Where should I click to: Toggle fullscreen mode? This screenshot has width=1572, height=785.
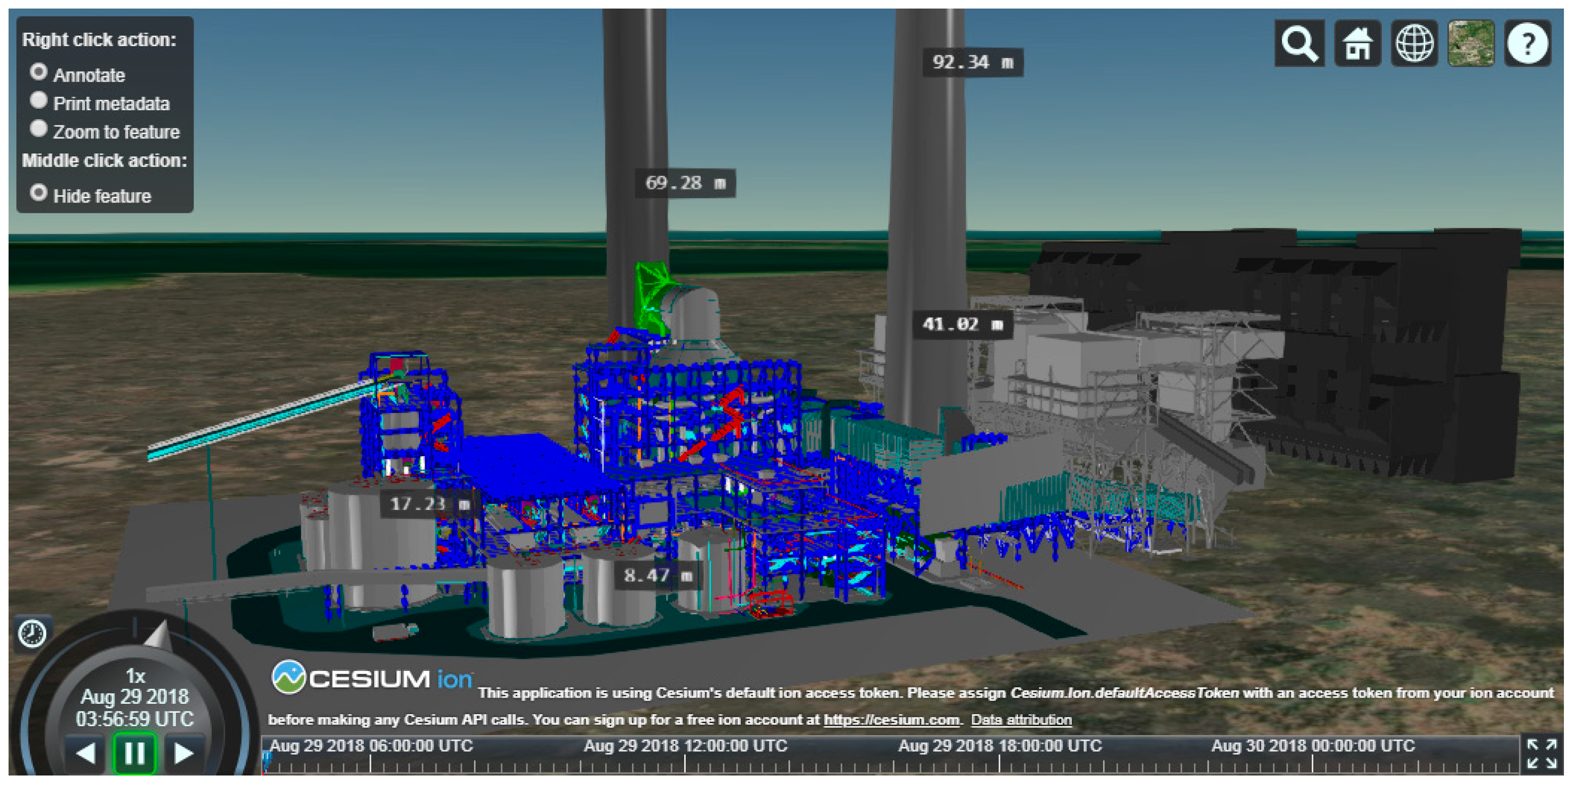tap(1542, 754)
